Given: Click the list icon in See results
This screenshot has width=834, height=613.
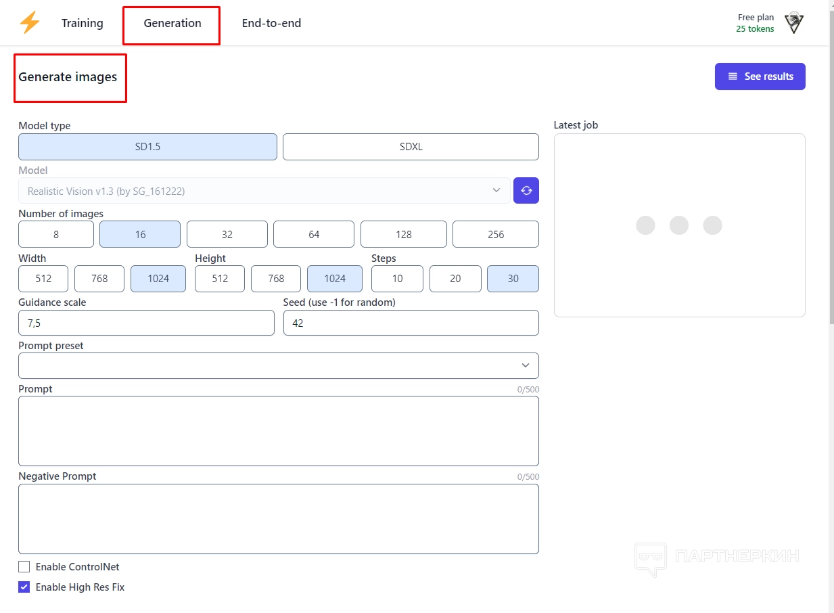Looking at the screenshot, I should (733, 76).
